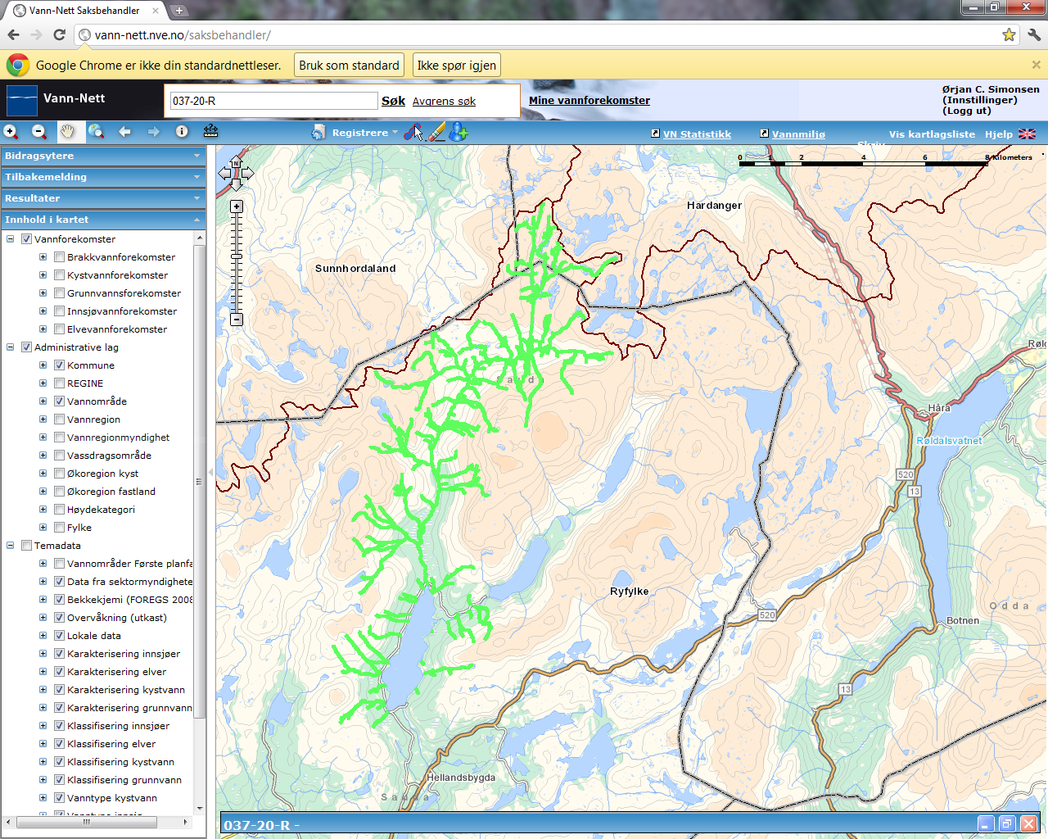
Task: Click the full extent globe zoom icon
Action: click(x=96, y=131)
